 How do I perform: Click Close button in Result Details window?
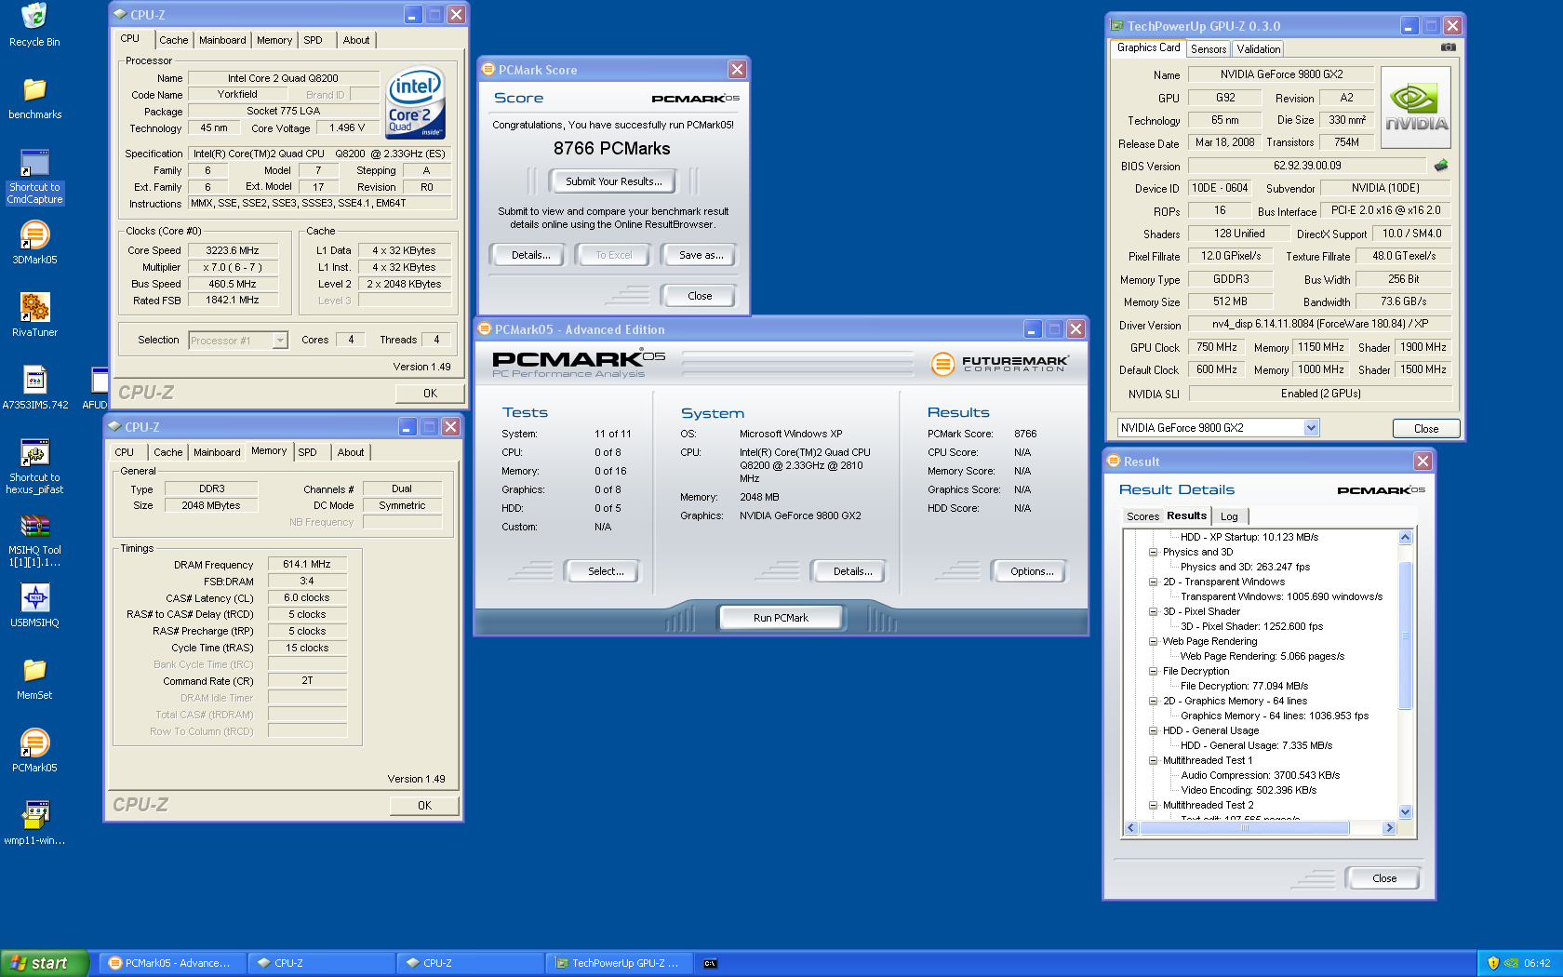pyautogui.click(x=1383, y=878)
